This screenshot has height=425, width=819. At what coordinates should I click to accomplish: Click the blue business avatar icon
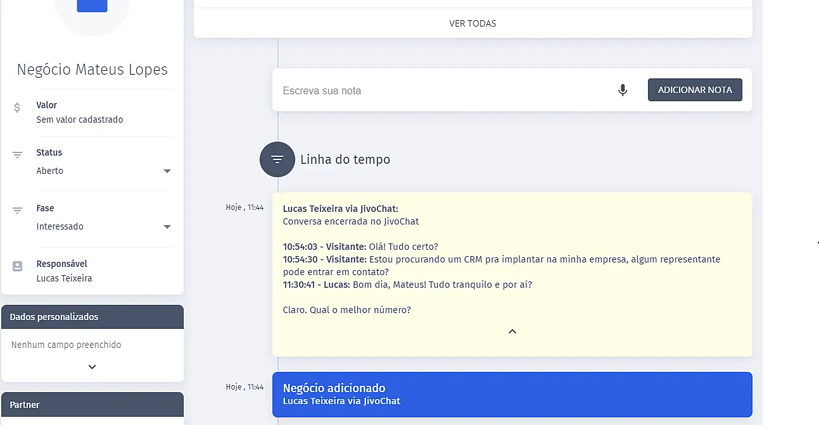92,6
